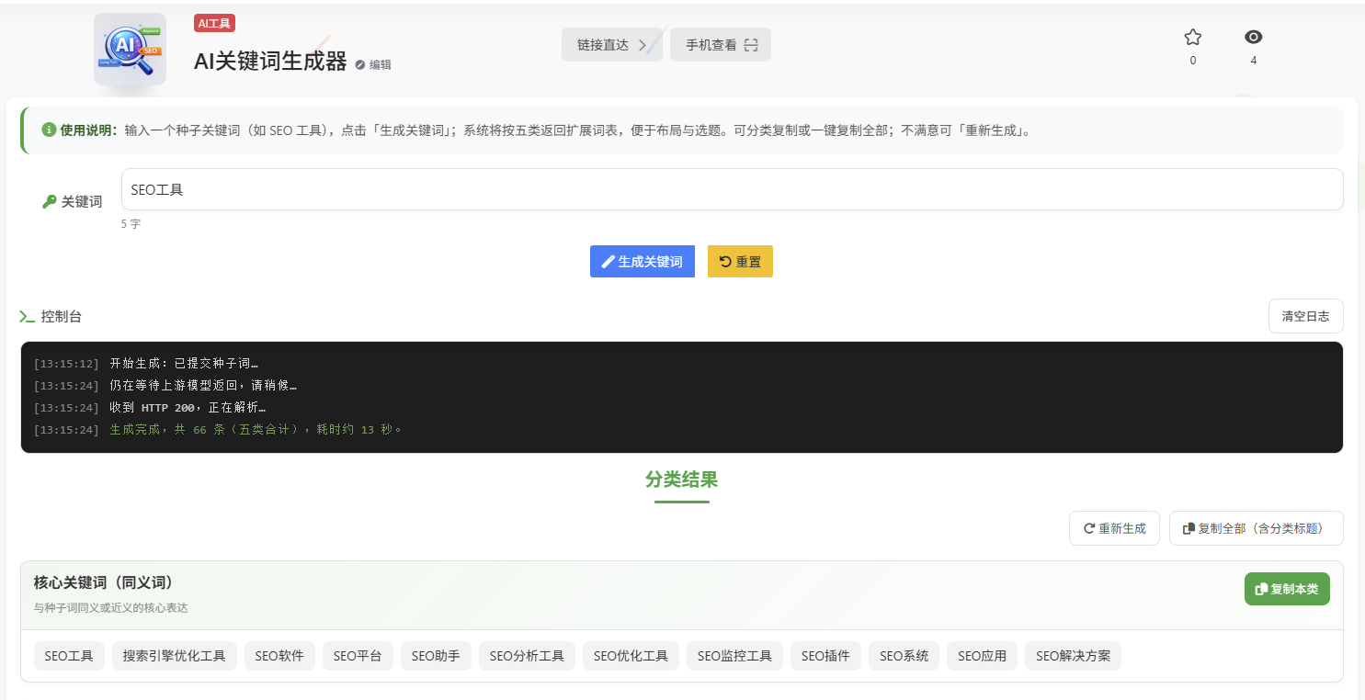Click the copy icon inside the 复制本类 button
Viewport: 1365px width, 700px height.
pyautogui.click(x=1263, y=589)
